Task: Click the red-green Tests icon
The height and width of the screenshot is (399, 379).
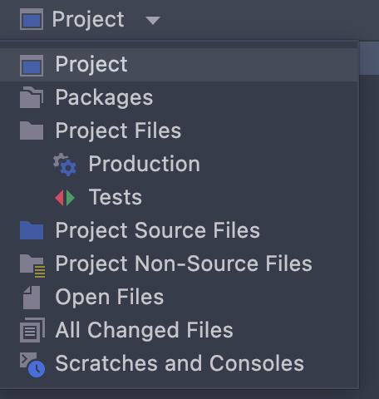Action: [x=65, y=198]
